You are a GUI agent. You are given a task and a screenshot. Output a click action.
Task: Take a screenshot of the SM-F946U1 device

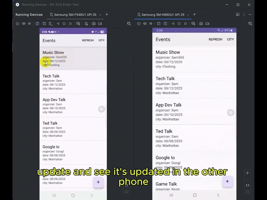click(x=93, y=24)
